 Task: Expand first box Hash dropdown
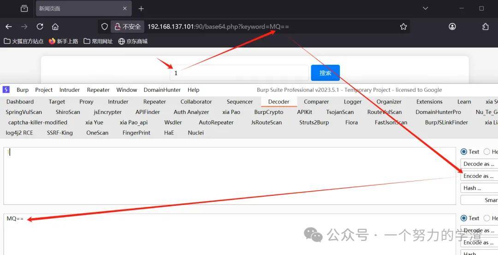click(x=479, y=188)
